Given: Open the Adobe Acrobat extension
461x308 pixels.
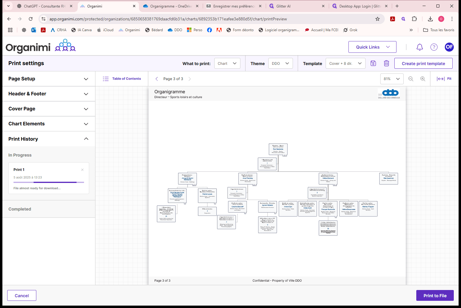Looking at the screenshot, I should coord(392,19).
